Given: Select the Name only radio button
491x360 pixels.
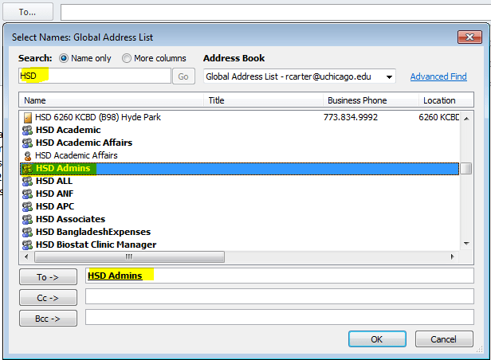Looking at the screenshot, I should [x=65, y=58].
